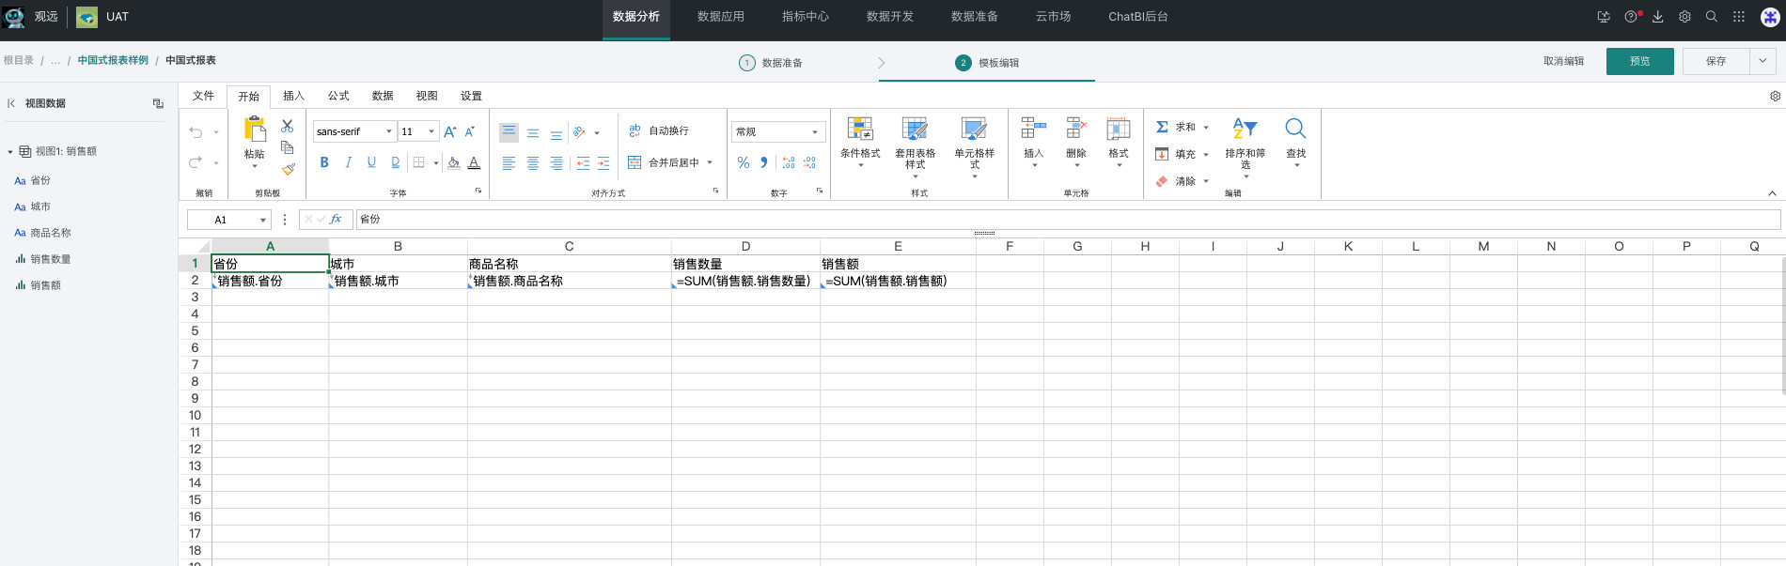Switch to the 插入 ribbon tab
The height and width of the screenshot is (566, 1786).
293,96
